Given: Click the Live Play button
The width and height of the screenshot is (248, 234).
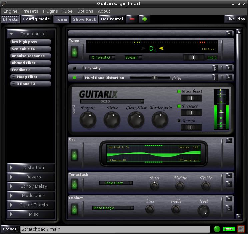Looking at the screenshot, I should coord(236,19).
